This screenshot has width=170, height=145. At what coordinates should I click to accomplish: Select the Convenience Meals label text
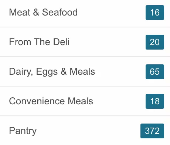point(51,101)
